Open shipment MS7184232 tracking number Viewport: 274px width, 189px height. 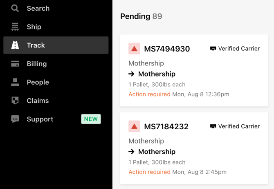(166, 126)
